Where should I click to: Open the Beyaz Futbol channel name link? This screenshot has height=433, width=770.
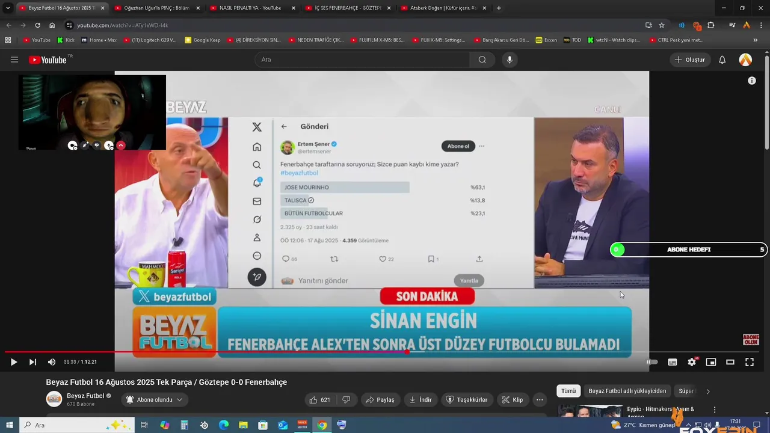coord(85,396)
